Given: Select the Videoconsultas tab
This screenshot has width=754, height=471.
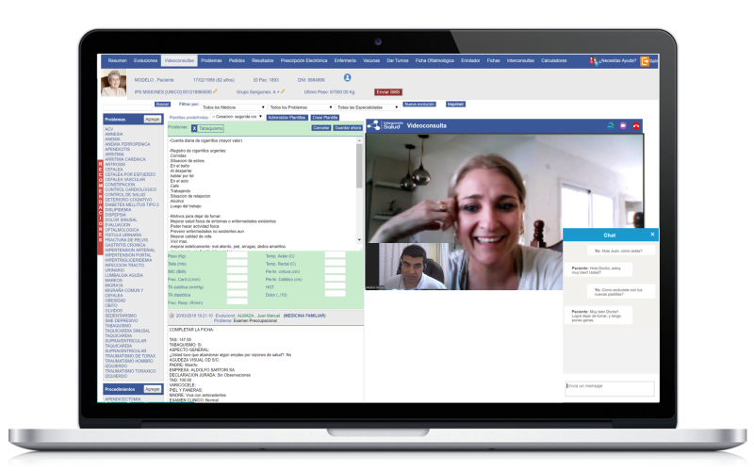Looking at the screenshot, I should coord(179,60).
